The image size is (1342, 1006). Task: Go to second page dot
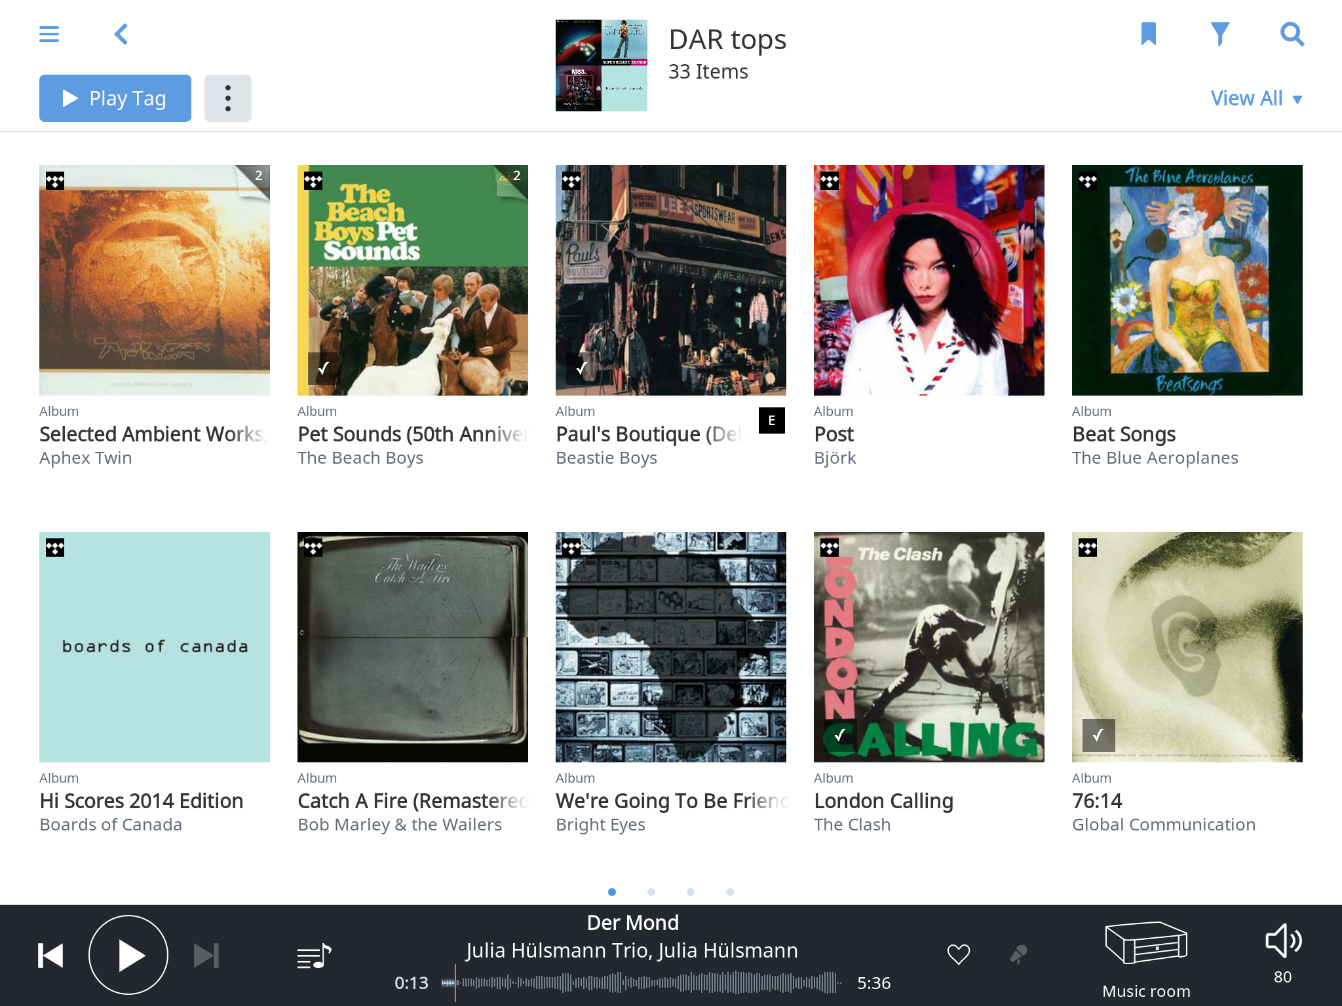coord(651,892)
